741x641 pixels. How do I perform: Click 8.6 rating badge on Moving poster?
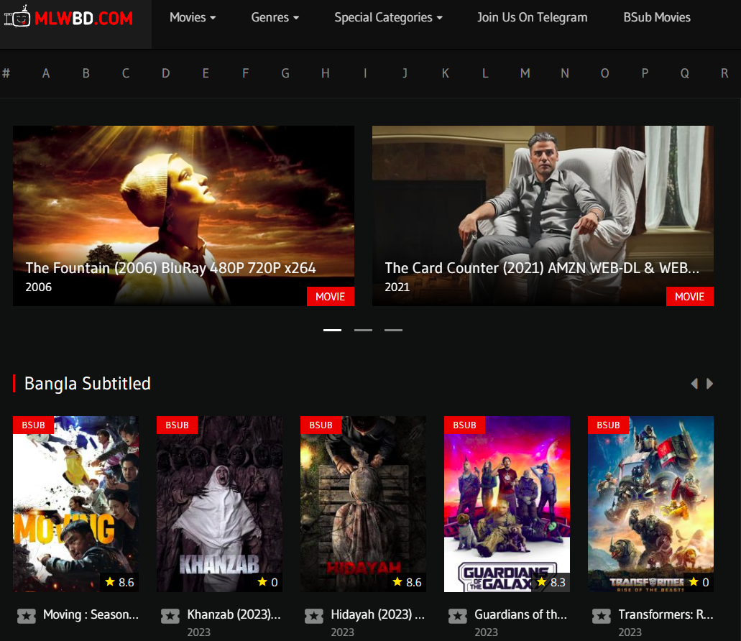tap(119, 582)
